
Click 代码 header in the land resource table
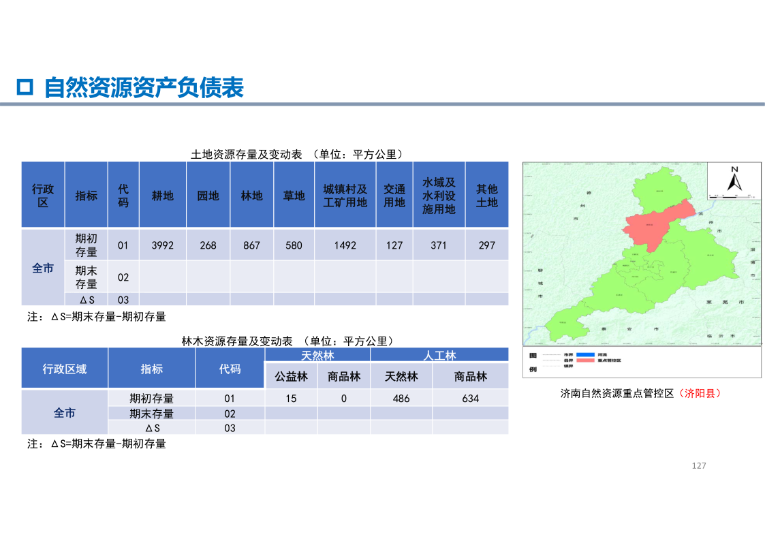point(123,195)
